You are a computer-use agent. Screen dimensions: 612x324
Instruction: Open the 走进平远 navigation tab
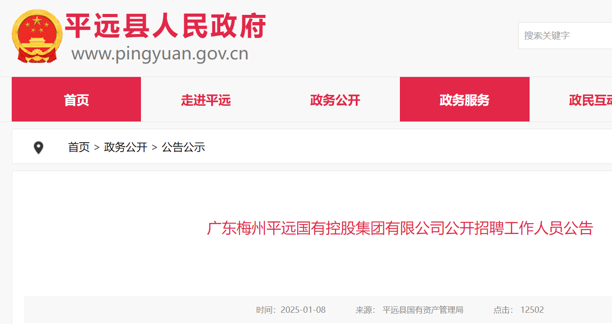(x=206, y=99)
